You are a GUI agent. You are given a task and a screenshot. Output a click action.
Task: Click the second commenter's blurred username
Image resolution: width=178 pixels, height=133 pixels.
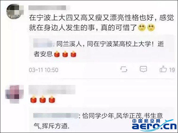[52, 90]
